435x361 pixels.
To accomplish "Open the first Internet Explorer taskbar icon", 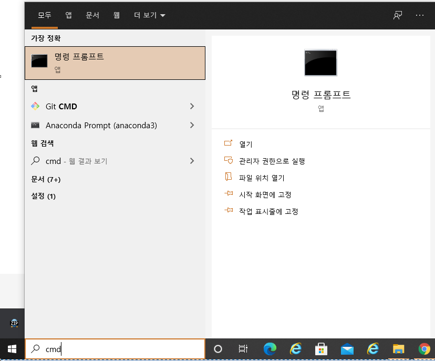I will click(296, 349).
